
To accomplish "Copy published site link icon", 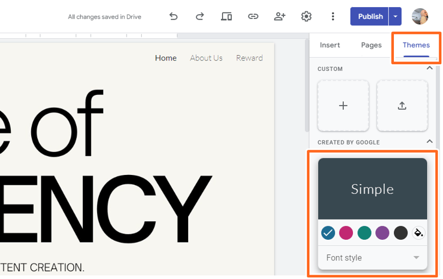I will pyautogui.click(x=253, y=17).
